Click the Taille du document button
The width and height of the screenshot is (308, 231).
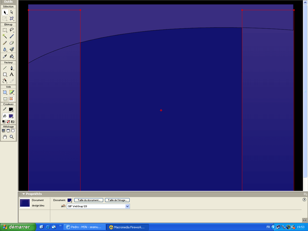[89, 200]
